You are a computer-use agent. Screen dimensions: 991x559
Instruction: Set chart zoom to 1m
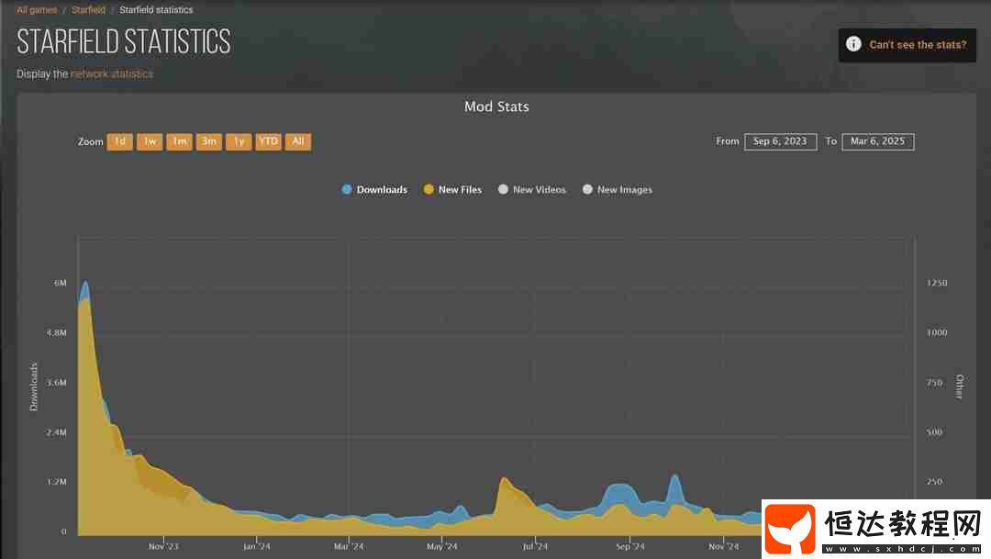click(180, 141)
